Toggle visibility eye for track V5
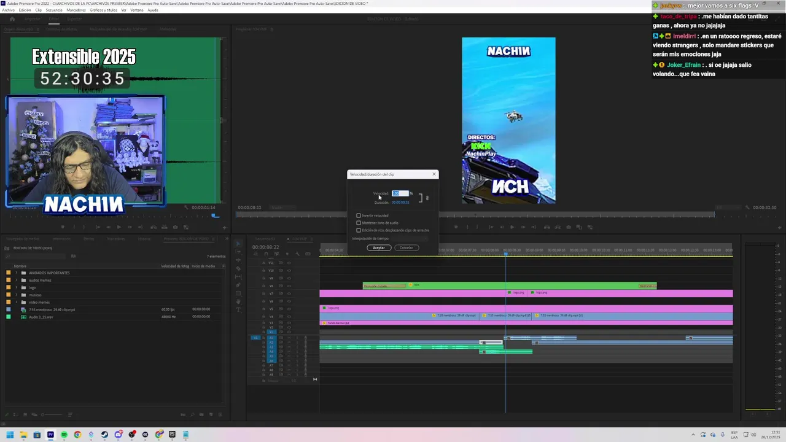This screenshot has width=786, height=442. 289,309
